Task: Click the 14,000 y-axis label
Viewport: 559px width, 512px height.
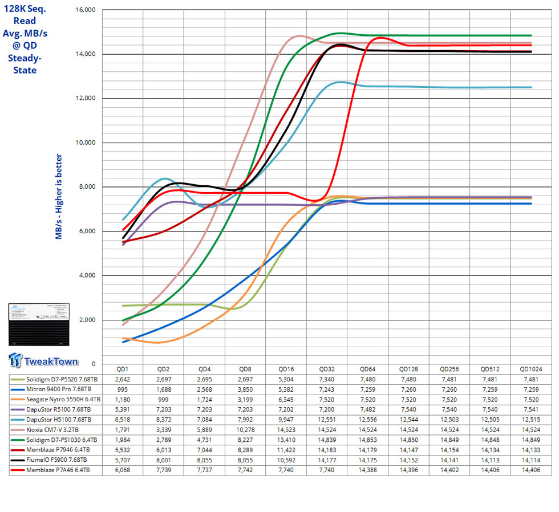Action: 85,54
